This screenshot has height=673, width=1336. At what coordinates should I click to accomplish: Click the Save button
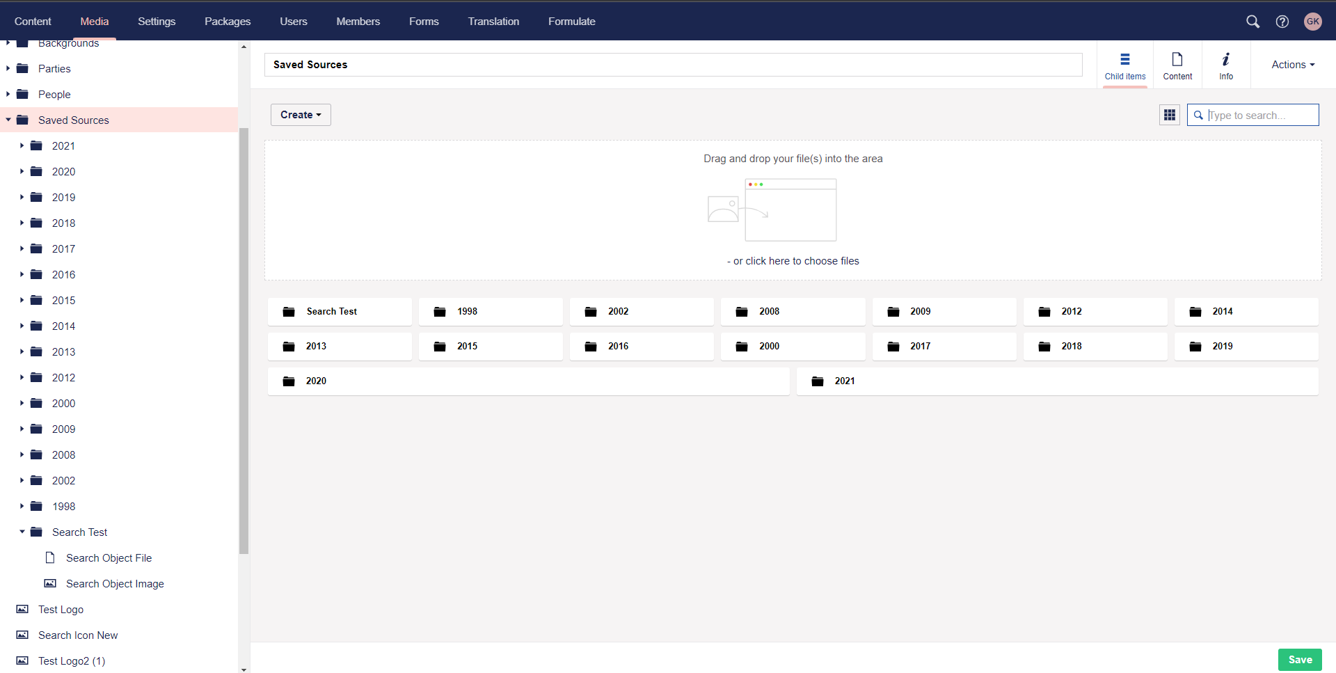click(x=1300, y=659)
